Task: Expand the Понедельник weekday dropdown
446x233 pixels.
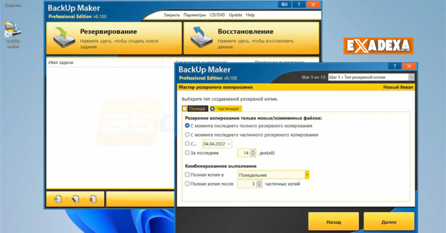Action: 307,175
